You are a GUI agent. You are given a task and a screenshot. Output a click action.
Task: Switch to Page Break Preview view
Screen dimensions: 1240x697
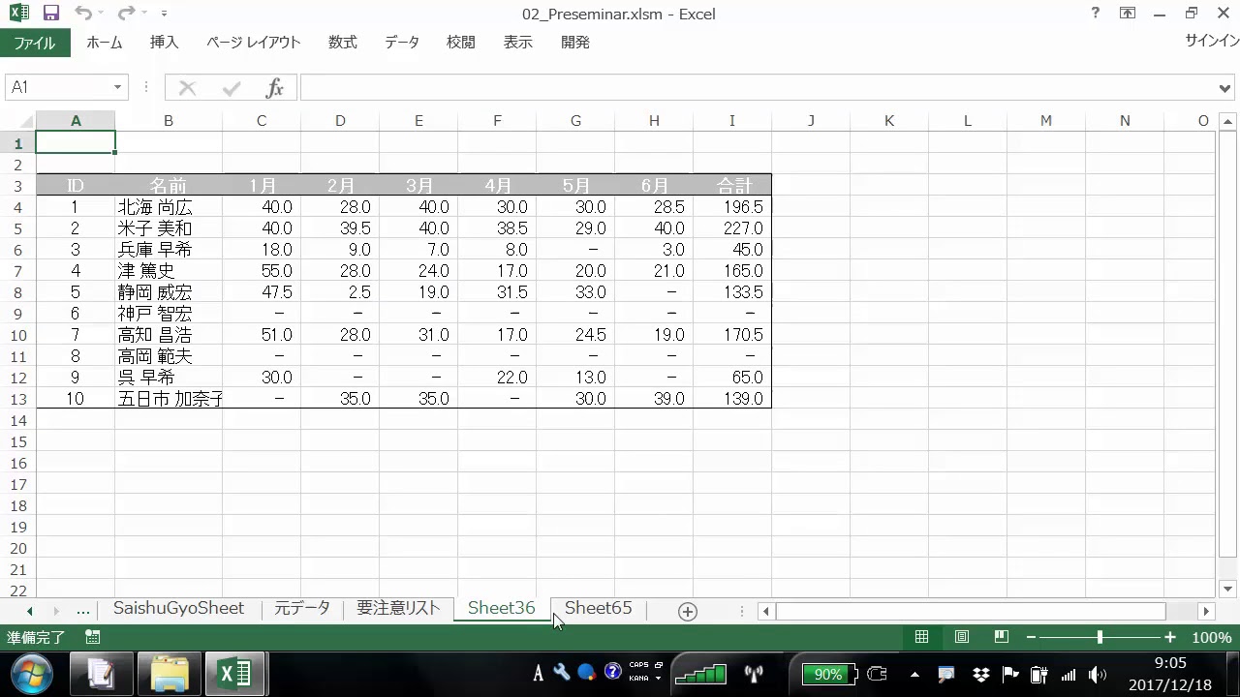(x=1001, y=637)
